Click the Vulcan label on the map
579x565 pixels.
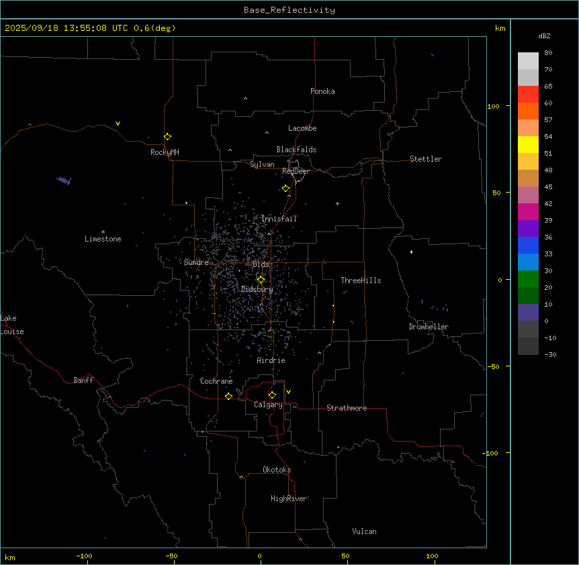pyautogui.click(x=364, y=531)
